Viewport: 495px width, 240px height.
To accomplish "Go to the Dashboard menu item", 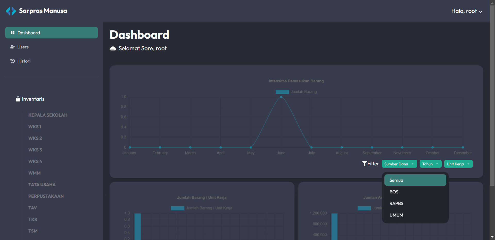I will [x=52, y=33].
